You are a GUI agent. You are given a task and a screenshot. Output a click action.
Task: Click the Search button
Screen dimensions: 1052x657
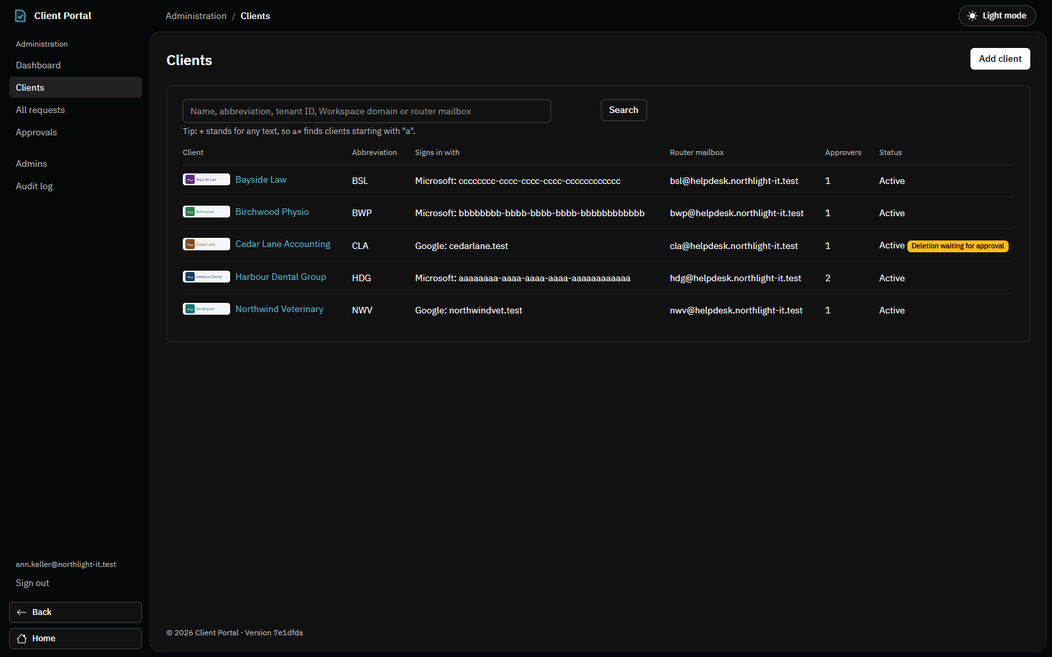tap(623, 110)
